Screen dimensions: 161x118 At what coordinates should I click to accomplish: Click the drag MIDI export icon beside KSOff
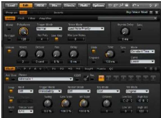[86, 78]
